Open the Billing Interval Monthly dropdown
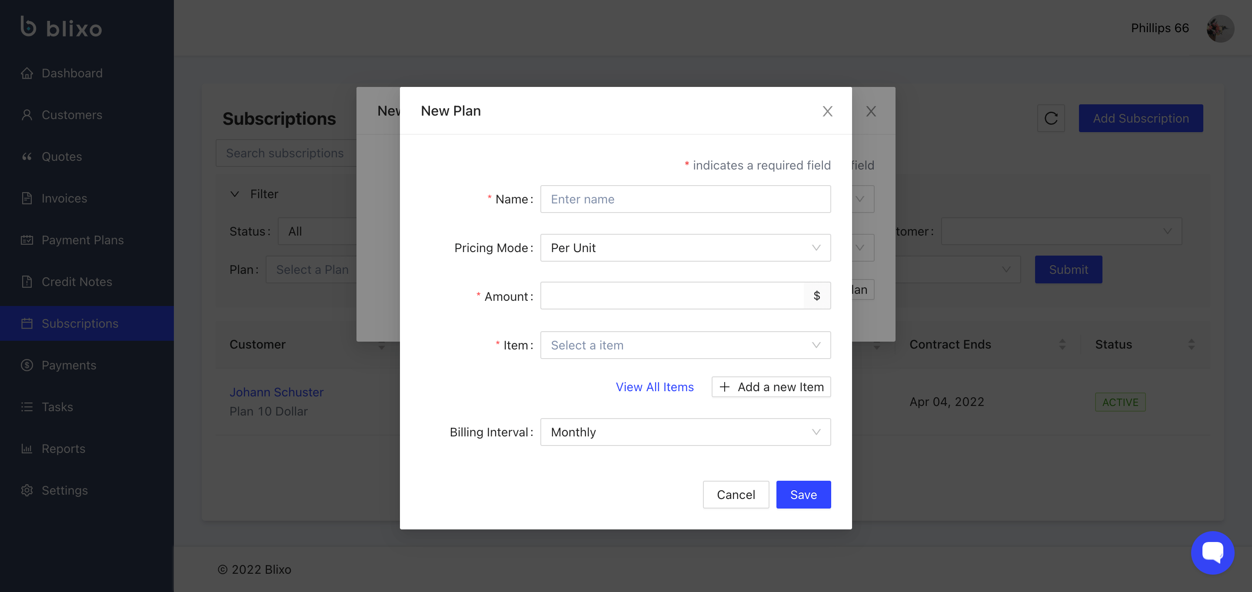 [685, 432]
